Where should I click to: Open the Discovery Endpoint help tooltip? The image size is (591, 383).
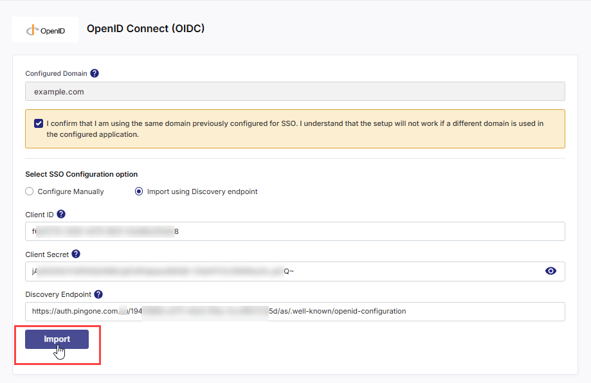98,294
